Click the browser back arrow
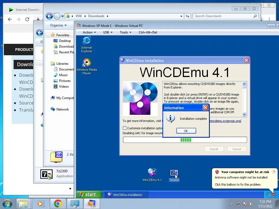The height and width of the screenshot is (209, 279). coord(10,19)
